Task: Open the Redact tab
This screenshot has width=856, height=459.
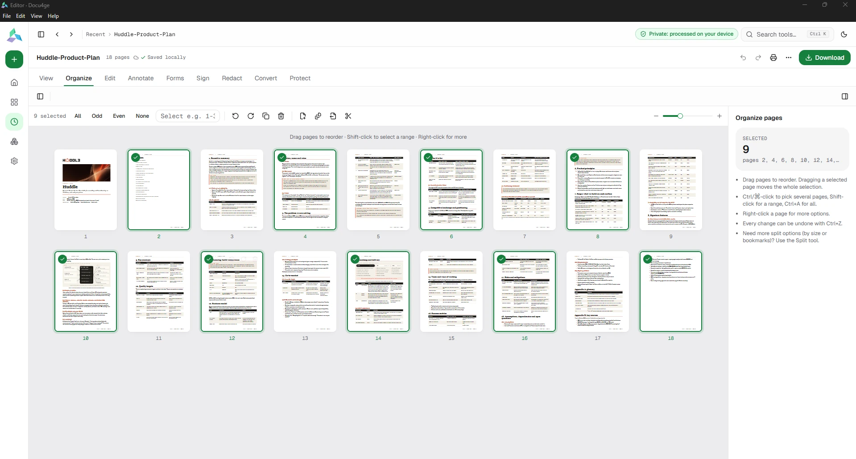Action: 232,78
